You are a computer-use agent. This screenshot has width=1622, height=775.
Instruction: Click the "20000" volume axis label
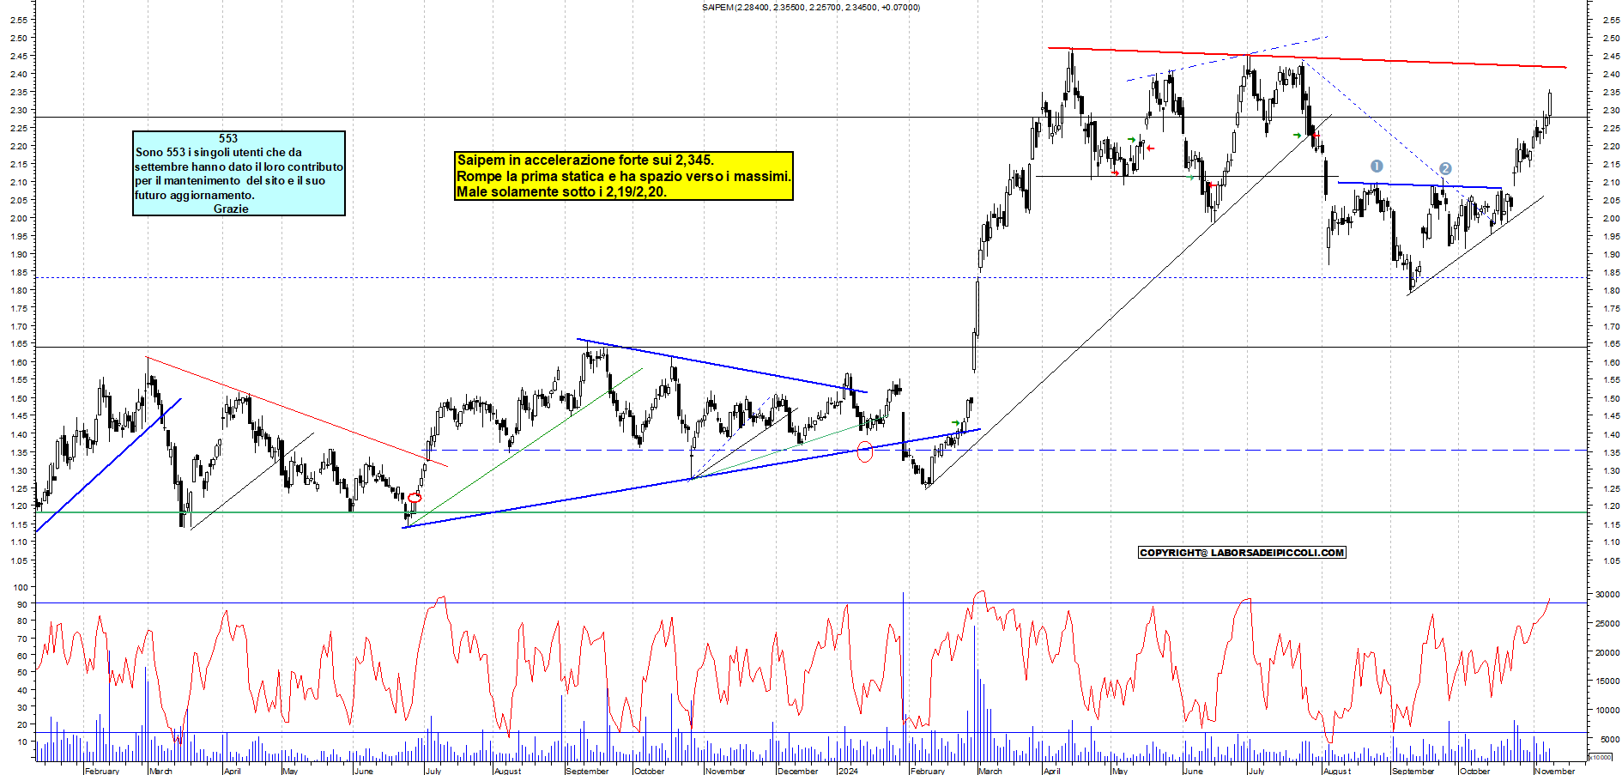[x=1607, y=652]
